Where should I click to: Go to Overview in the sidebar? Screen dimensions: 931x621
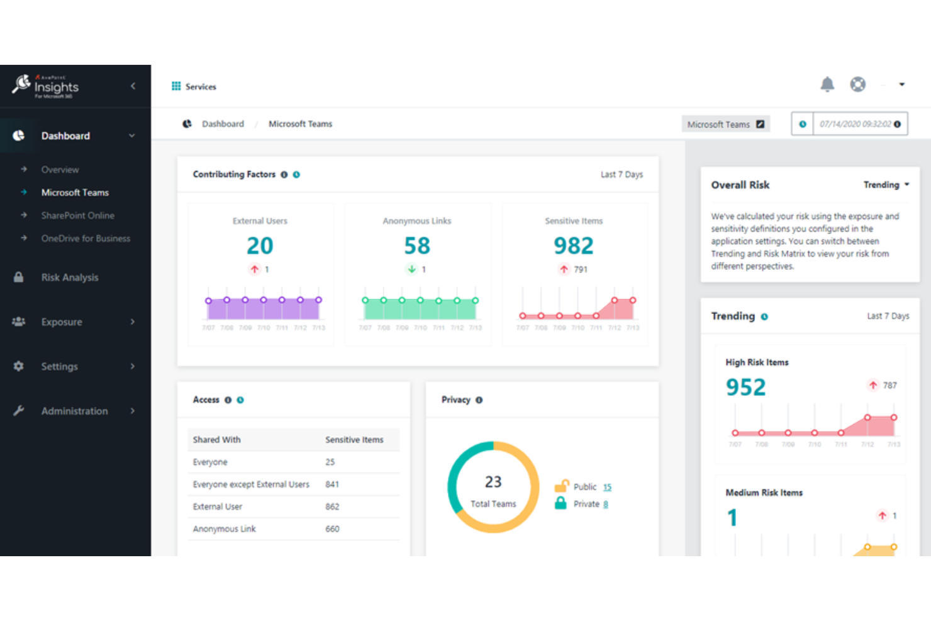coord(60,169)
